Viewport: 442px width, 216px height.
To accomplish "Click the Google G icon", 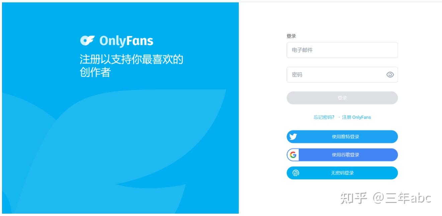I will pos(293,155).
